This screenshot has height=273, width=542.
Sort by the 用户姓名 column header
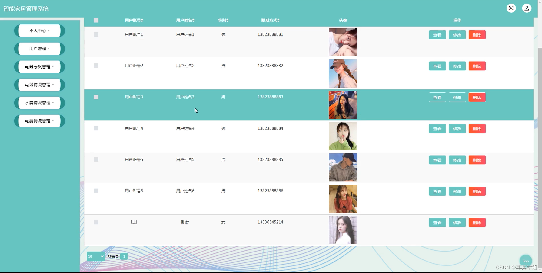point(185,20)
